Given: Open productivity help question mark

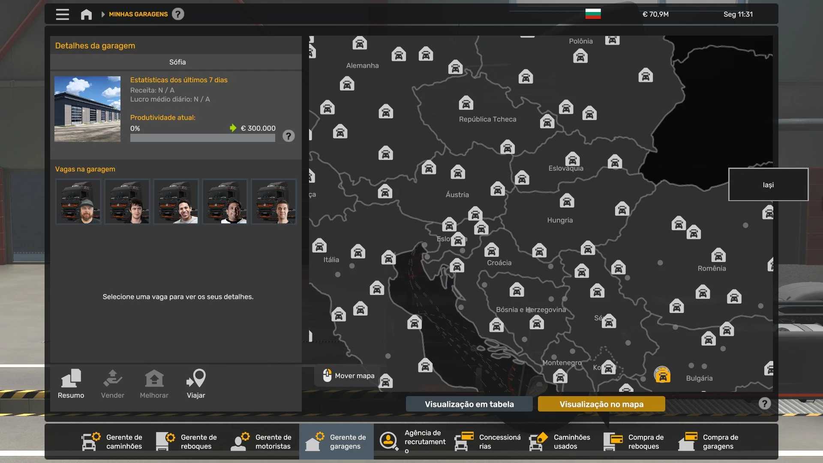Looking at the screenshot, I should [x=288, y=136].
